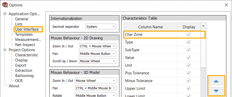Click the table scrollbar up arrow
Viewport: 232px width, 97px height.
[203, 26]
